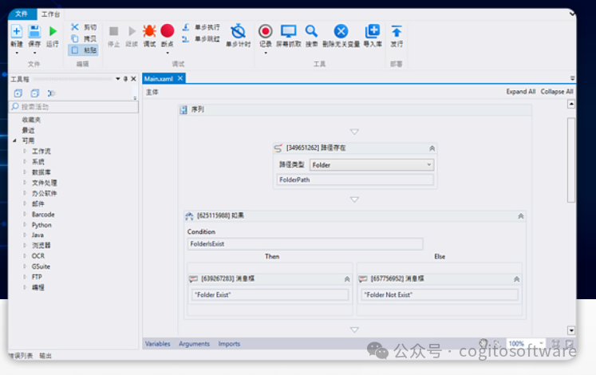Click the 保存 (Save) floppy icon
Screen dimensions: 596x375
(34, 31)
